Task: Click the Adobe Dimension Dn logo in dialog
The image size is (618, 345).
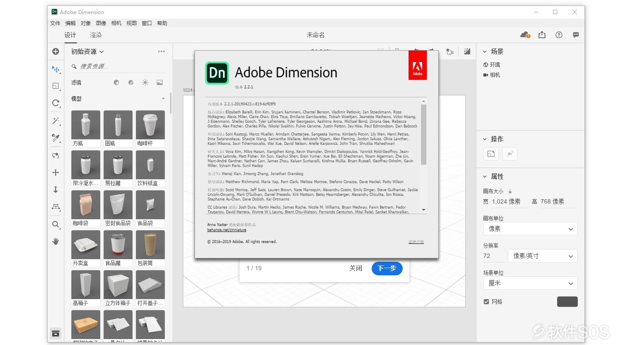Action: tap(217, 73)
